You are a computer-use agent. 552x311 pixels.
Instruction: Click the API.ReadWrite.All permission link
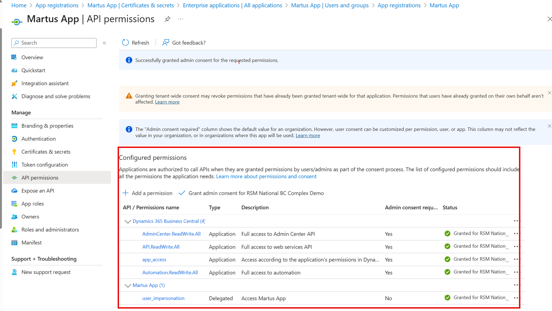(161, 247)
